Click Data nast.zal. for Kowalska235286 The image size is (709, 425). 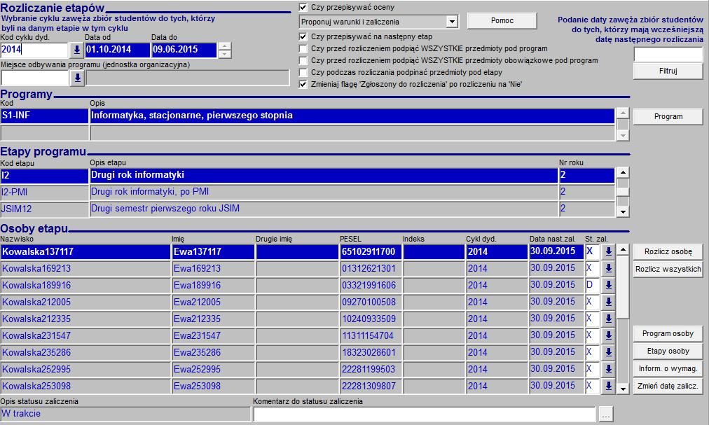[x=556, y=352]
